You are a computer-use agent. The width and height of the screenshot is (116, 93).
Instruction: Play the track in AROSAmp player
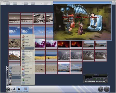(88, 81)
